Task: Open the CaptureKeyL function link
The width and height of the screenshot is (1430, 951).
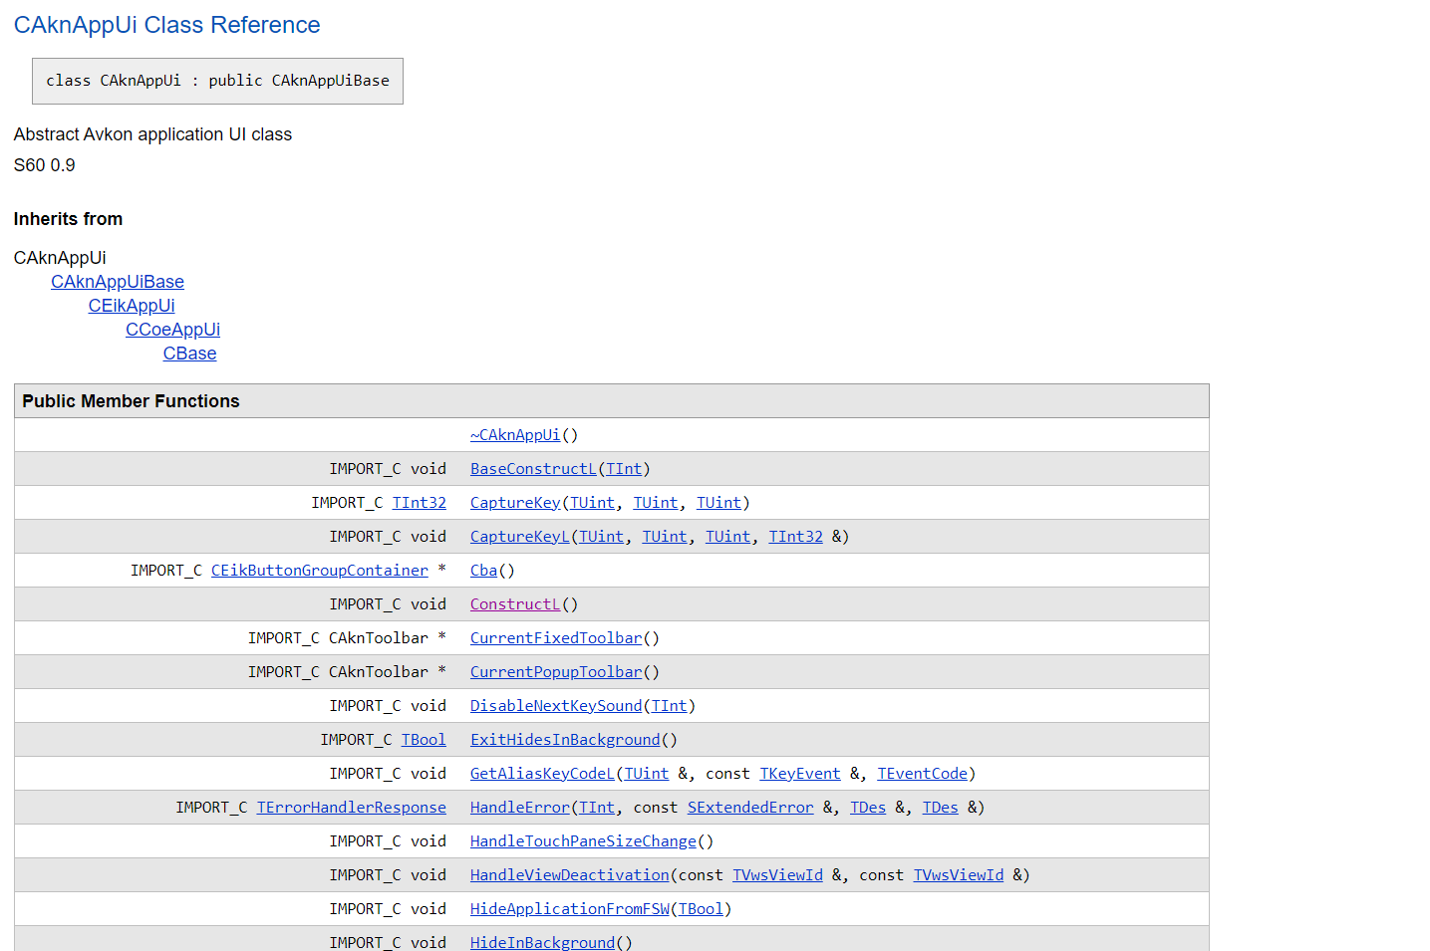Action: click(519, 537)
